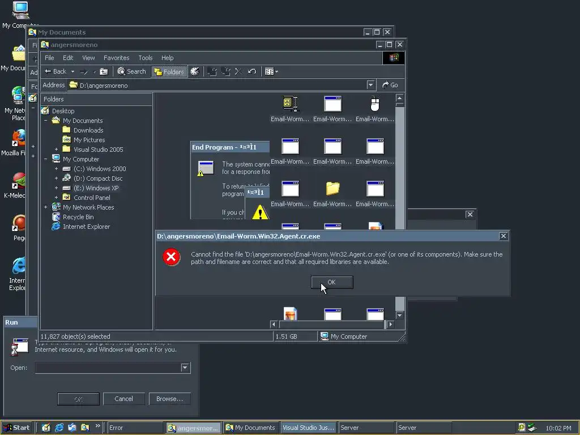Open the View menu
The width and height of the screenshot is (580, 435).
click(88, 58)
